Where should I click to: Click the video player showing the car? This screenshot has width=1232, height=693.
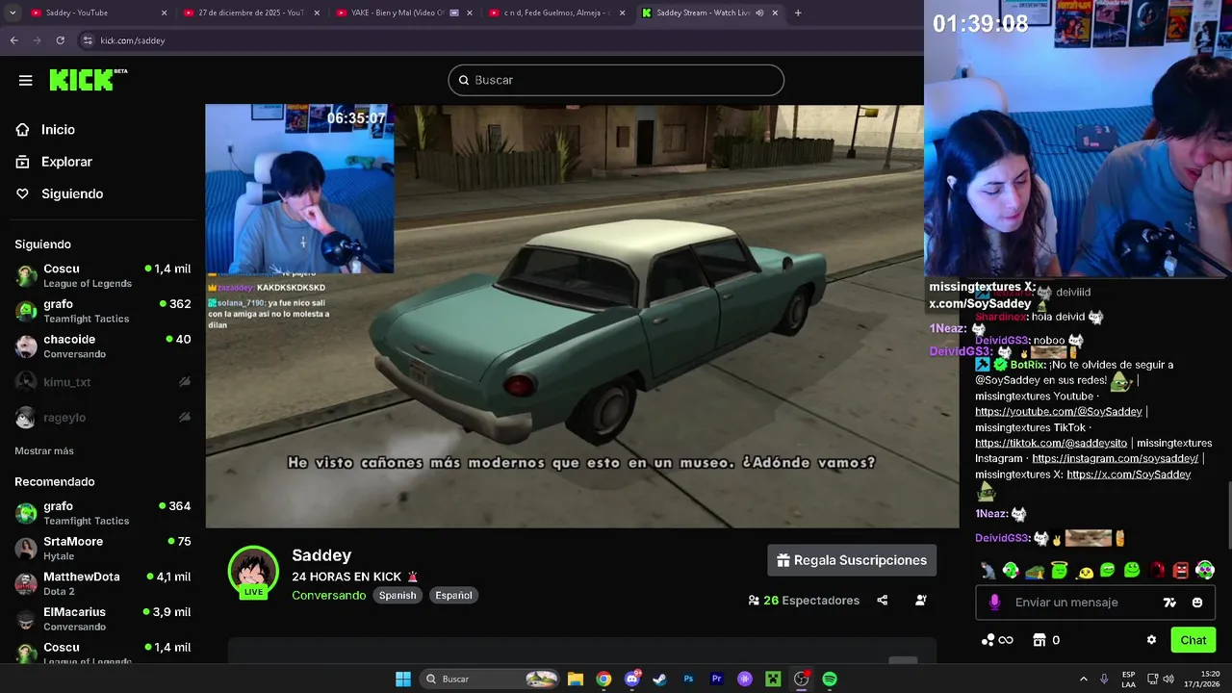tap(582, 316)
